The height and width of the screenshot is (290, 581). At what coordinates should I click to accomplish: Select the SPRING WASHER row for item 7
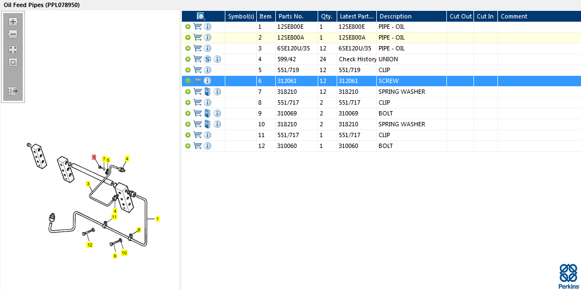[401, 92]
